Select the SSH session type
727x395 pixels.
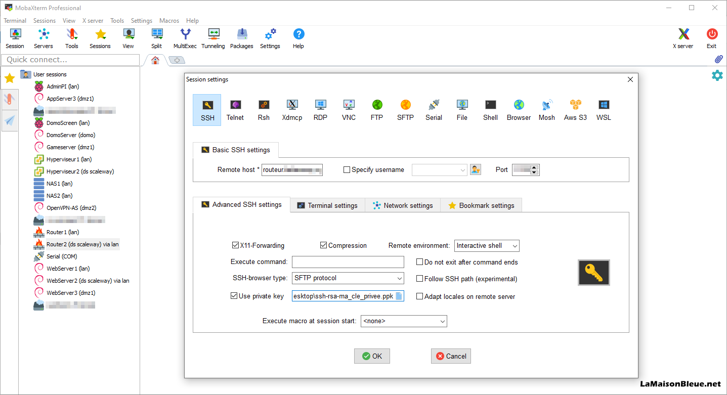pyautogui.click(x=207, y=110)
